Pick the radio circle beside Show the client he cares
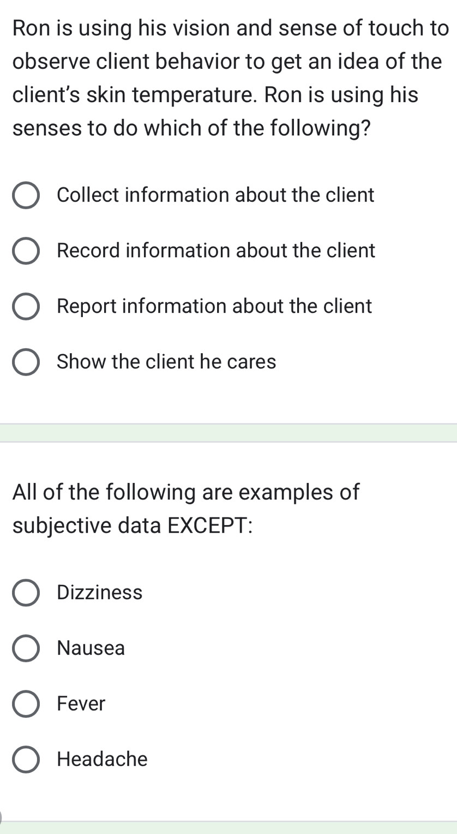Image resolution: width=457 pixels, height=834 pixels. [26, 362]
